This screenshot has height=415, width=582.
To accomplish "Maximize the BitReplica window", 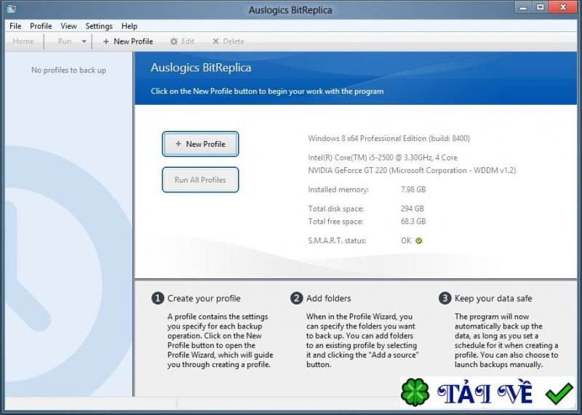I will click(541, 7).
